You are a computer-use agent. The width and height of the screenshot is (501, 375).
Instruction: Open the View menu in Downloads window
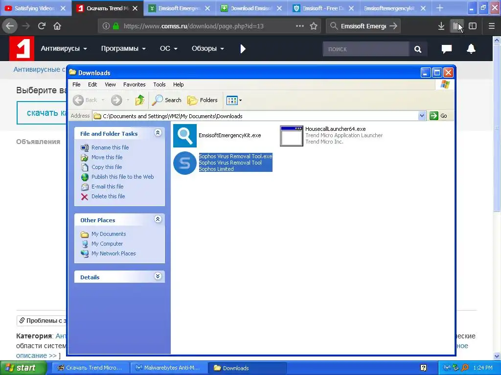(110, 84)
